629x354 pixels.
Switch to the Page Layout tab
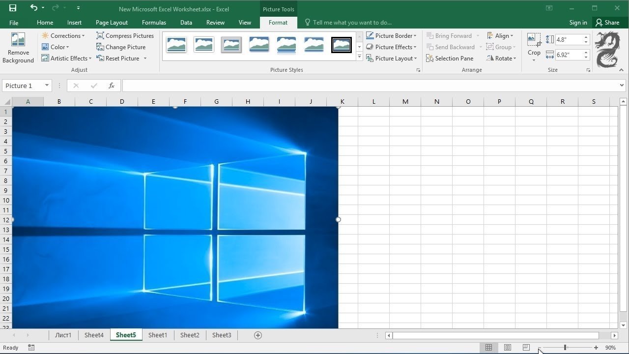(112, 23)
